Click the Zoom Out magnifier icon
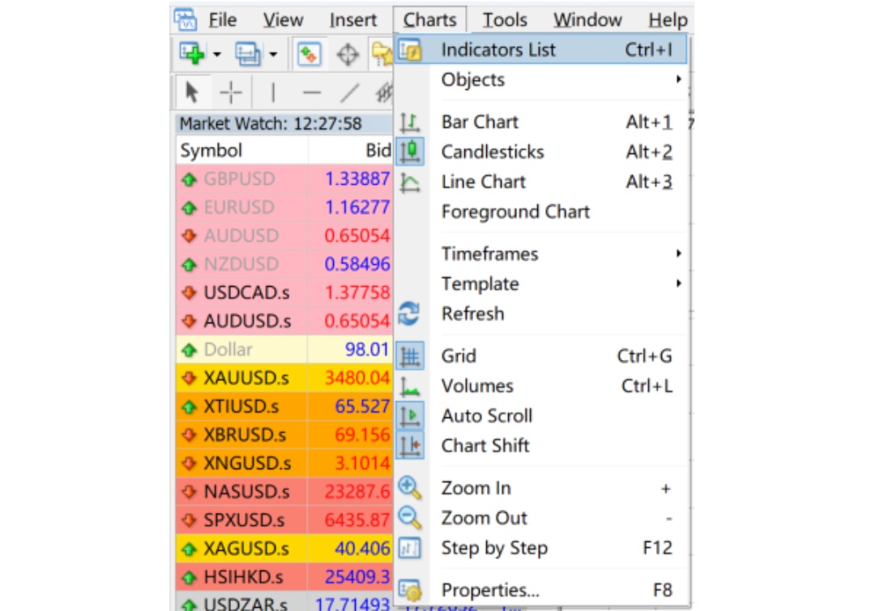Image resolution: width=893 pixels, height=611 pixels. [x=409, y=518]
